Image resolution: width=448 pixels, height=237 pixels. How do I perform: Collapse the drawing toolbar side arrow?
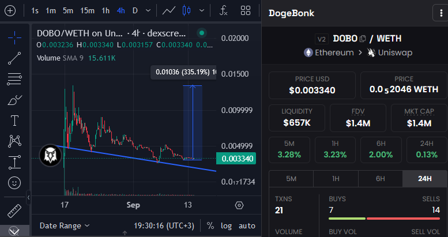28,197
